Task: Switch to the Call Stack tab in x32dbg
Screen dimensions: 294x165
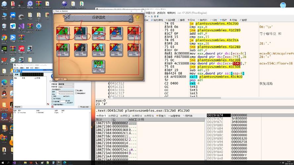Action: pos(156,20)
